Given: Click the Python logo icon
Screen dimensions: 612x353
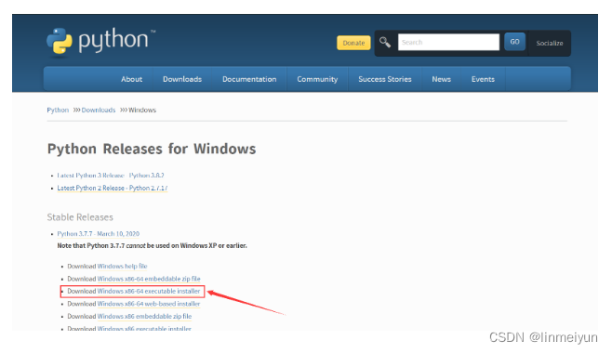Looking at the screenshot, I should [x=60, y=41].
